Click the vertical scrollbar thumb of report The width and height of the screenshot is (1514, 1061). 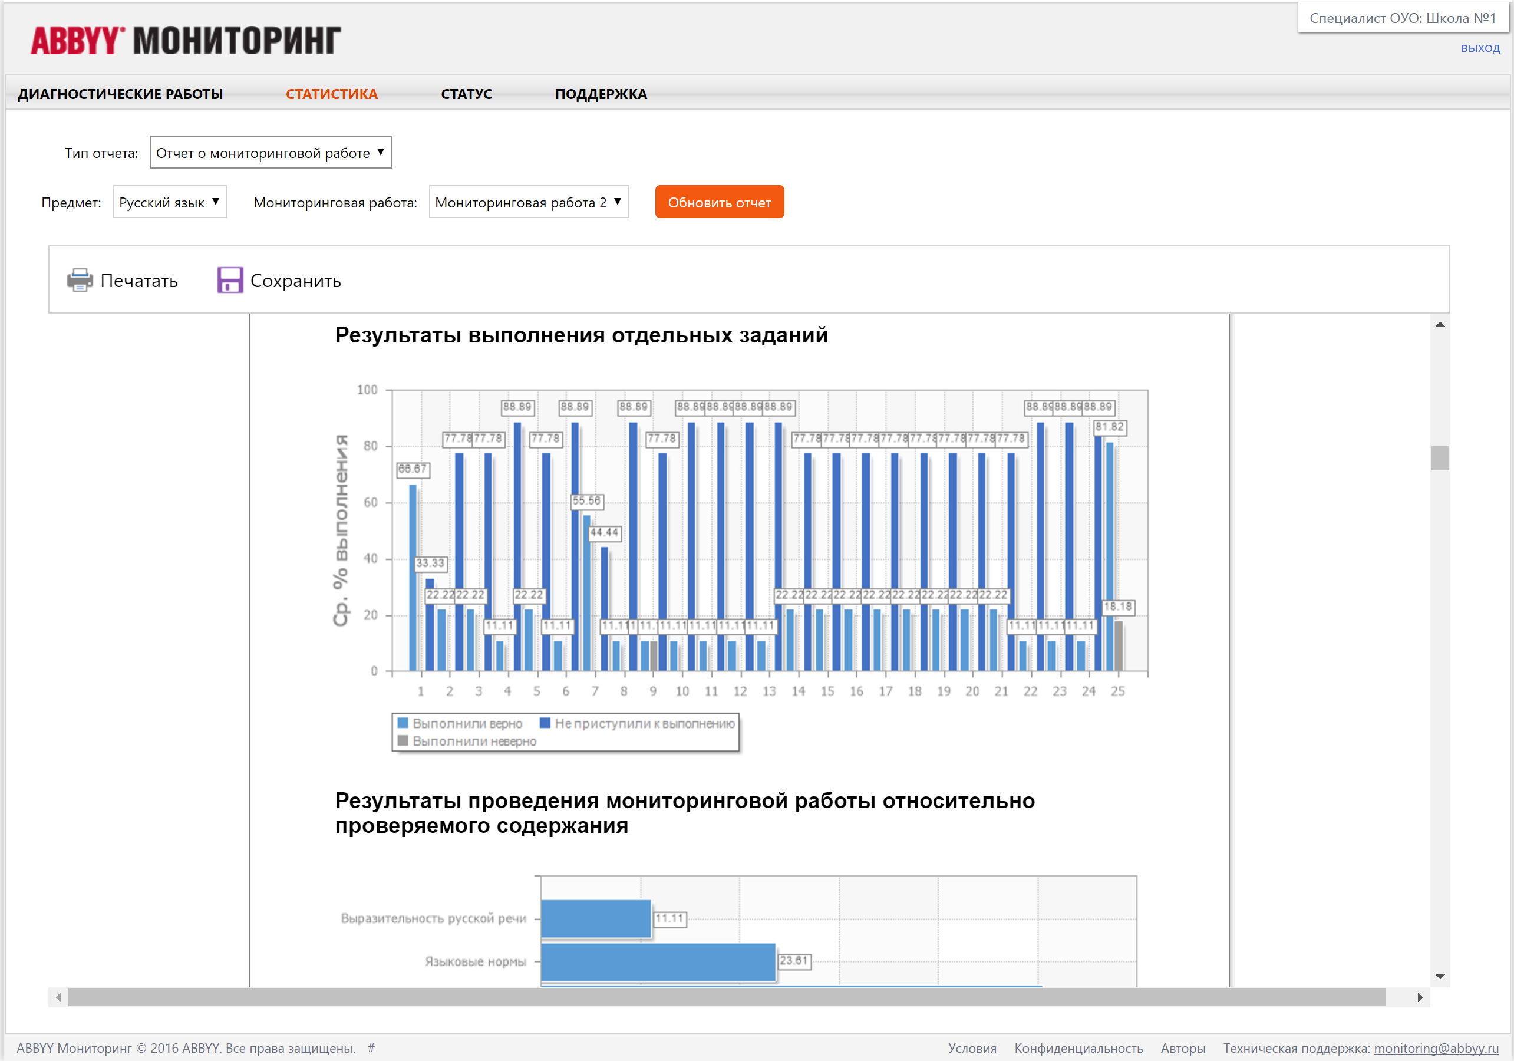[1440, 459]
